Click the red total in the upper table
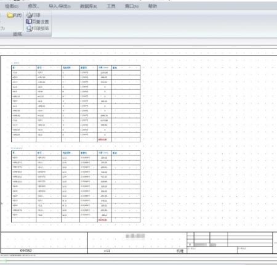This screenshot has width=277, height=265. [102, 139]
